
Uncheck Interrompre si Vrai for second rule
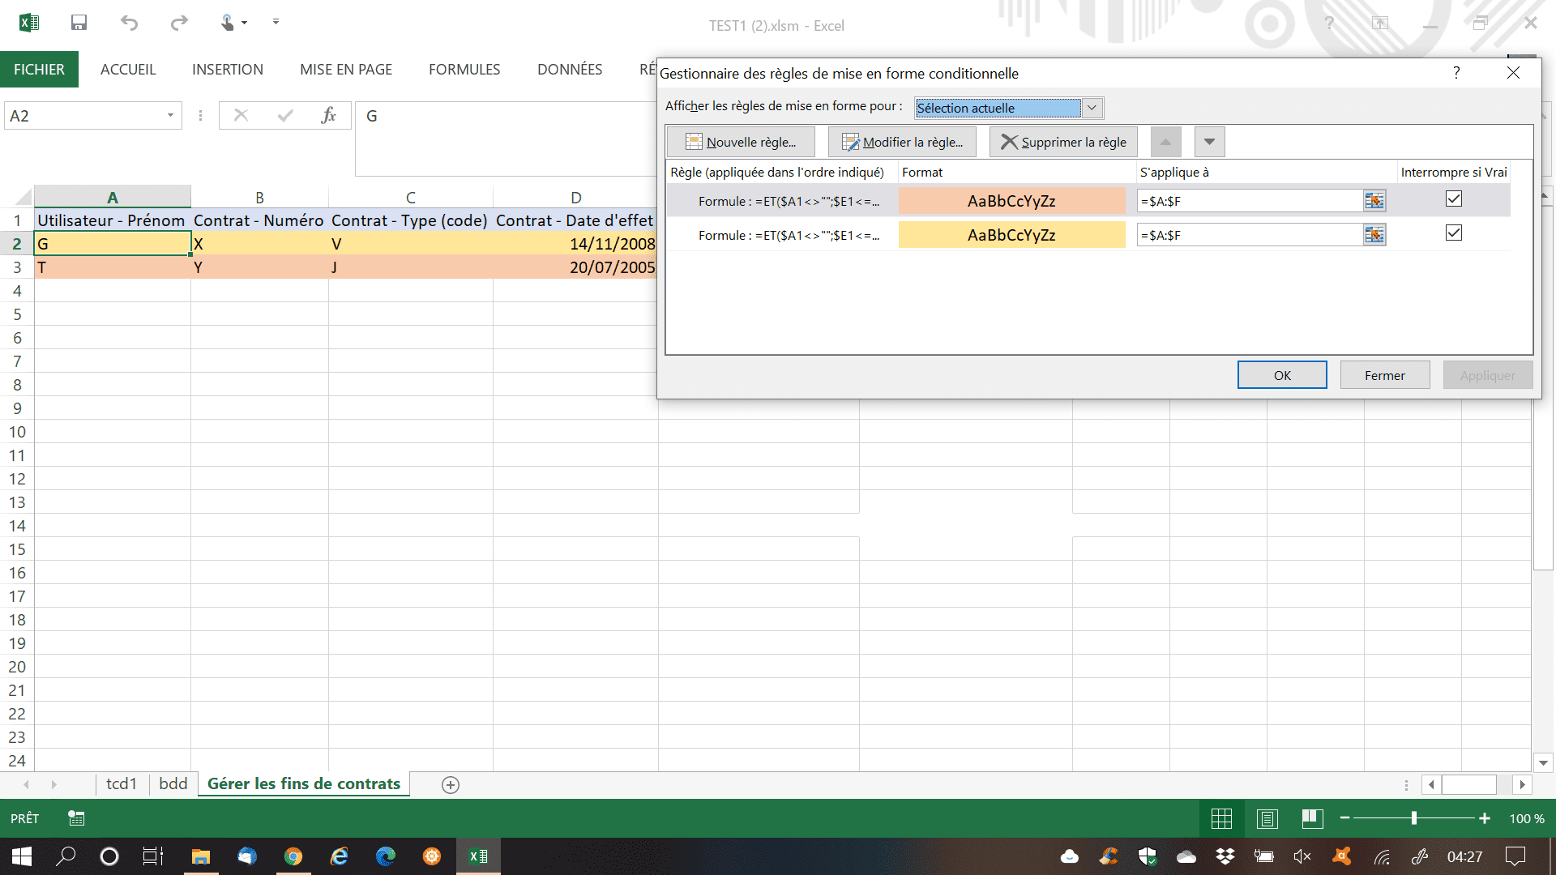tap(1454, 233)
